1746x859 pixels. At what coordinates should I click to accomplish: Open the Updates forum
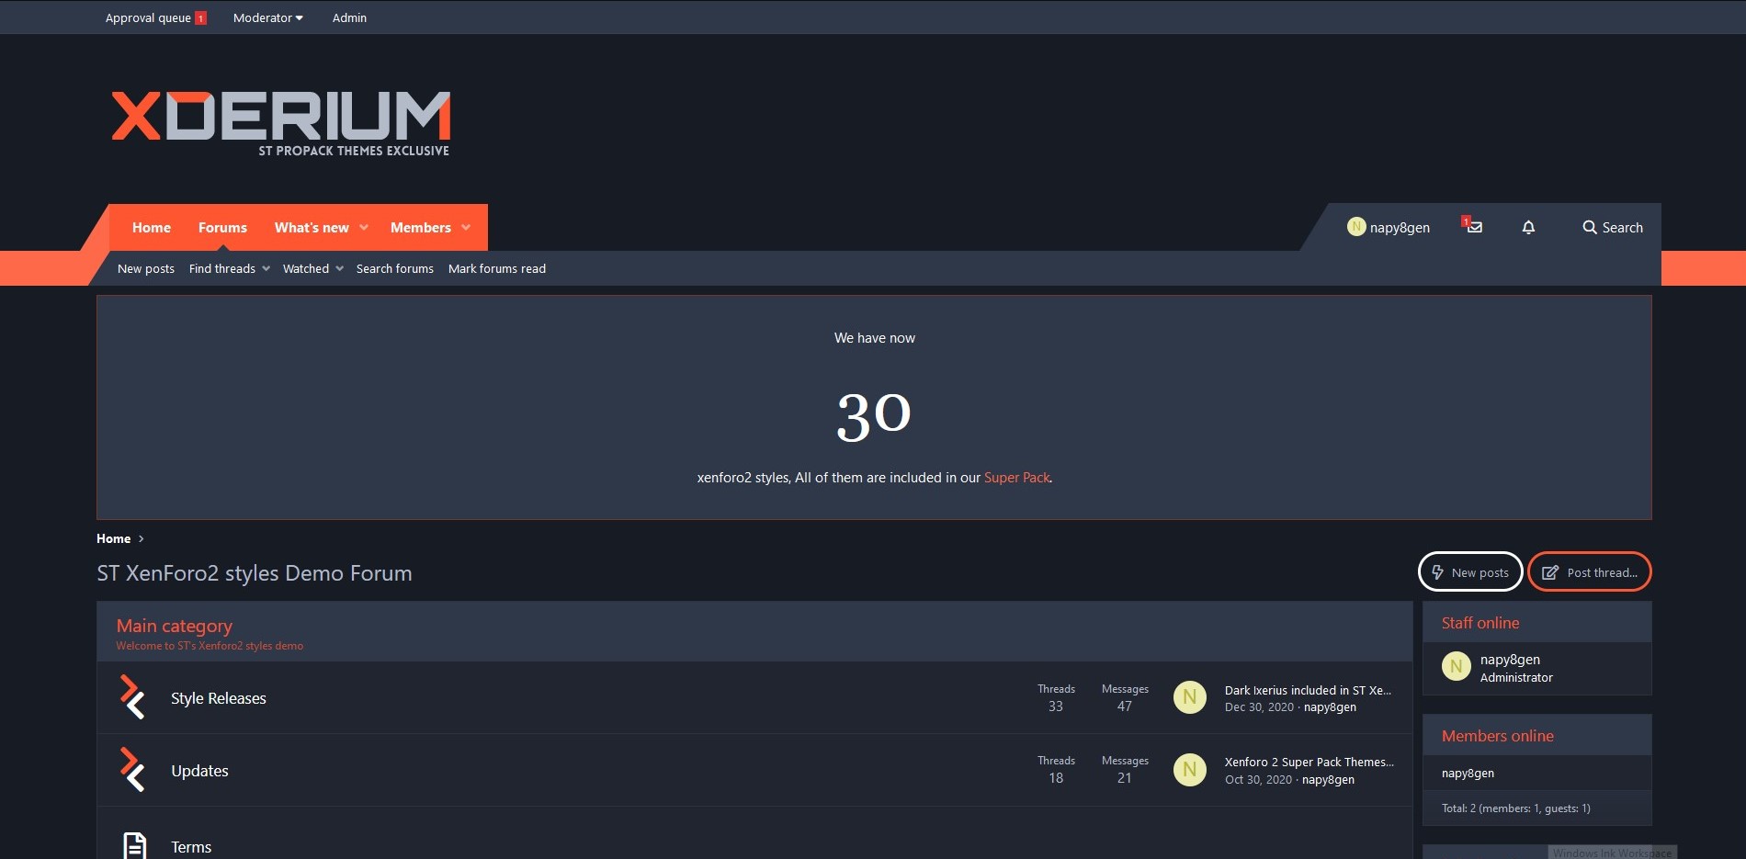pyautogui.click(x=199, y=771)
